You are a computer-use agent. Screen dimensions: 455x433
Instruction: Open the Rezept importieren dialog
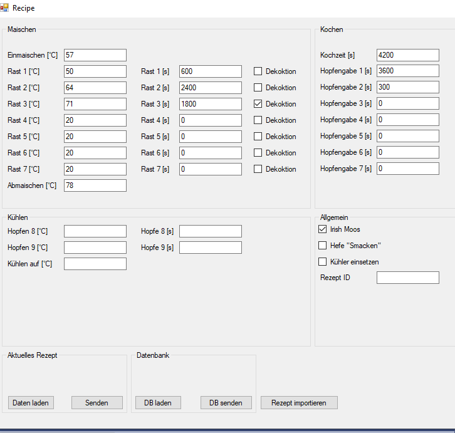299,402
